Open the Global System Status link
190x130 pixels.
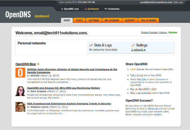point(154,32)
